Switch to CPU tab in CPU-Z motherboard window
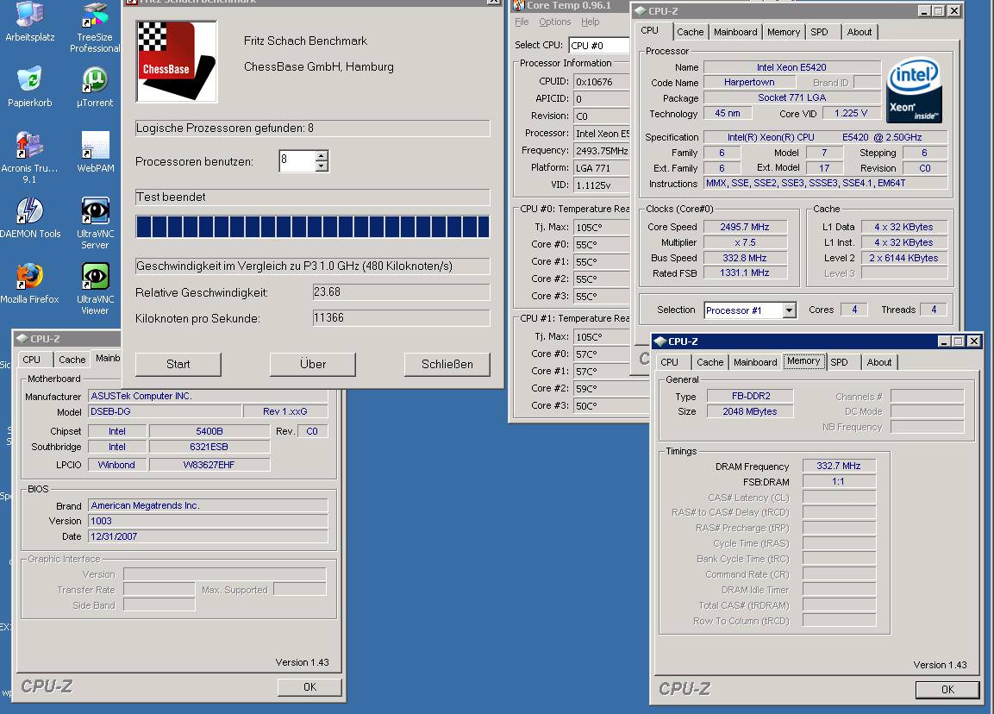Image resolution: width=994 pixels, height=714 pixels. [x=32, y=360]
